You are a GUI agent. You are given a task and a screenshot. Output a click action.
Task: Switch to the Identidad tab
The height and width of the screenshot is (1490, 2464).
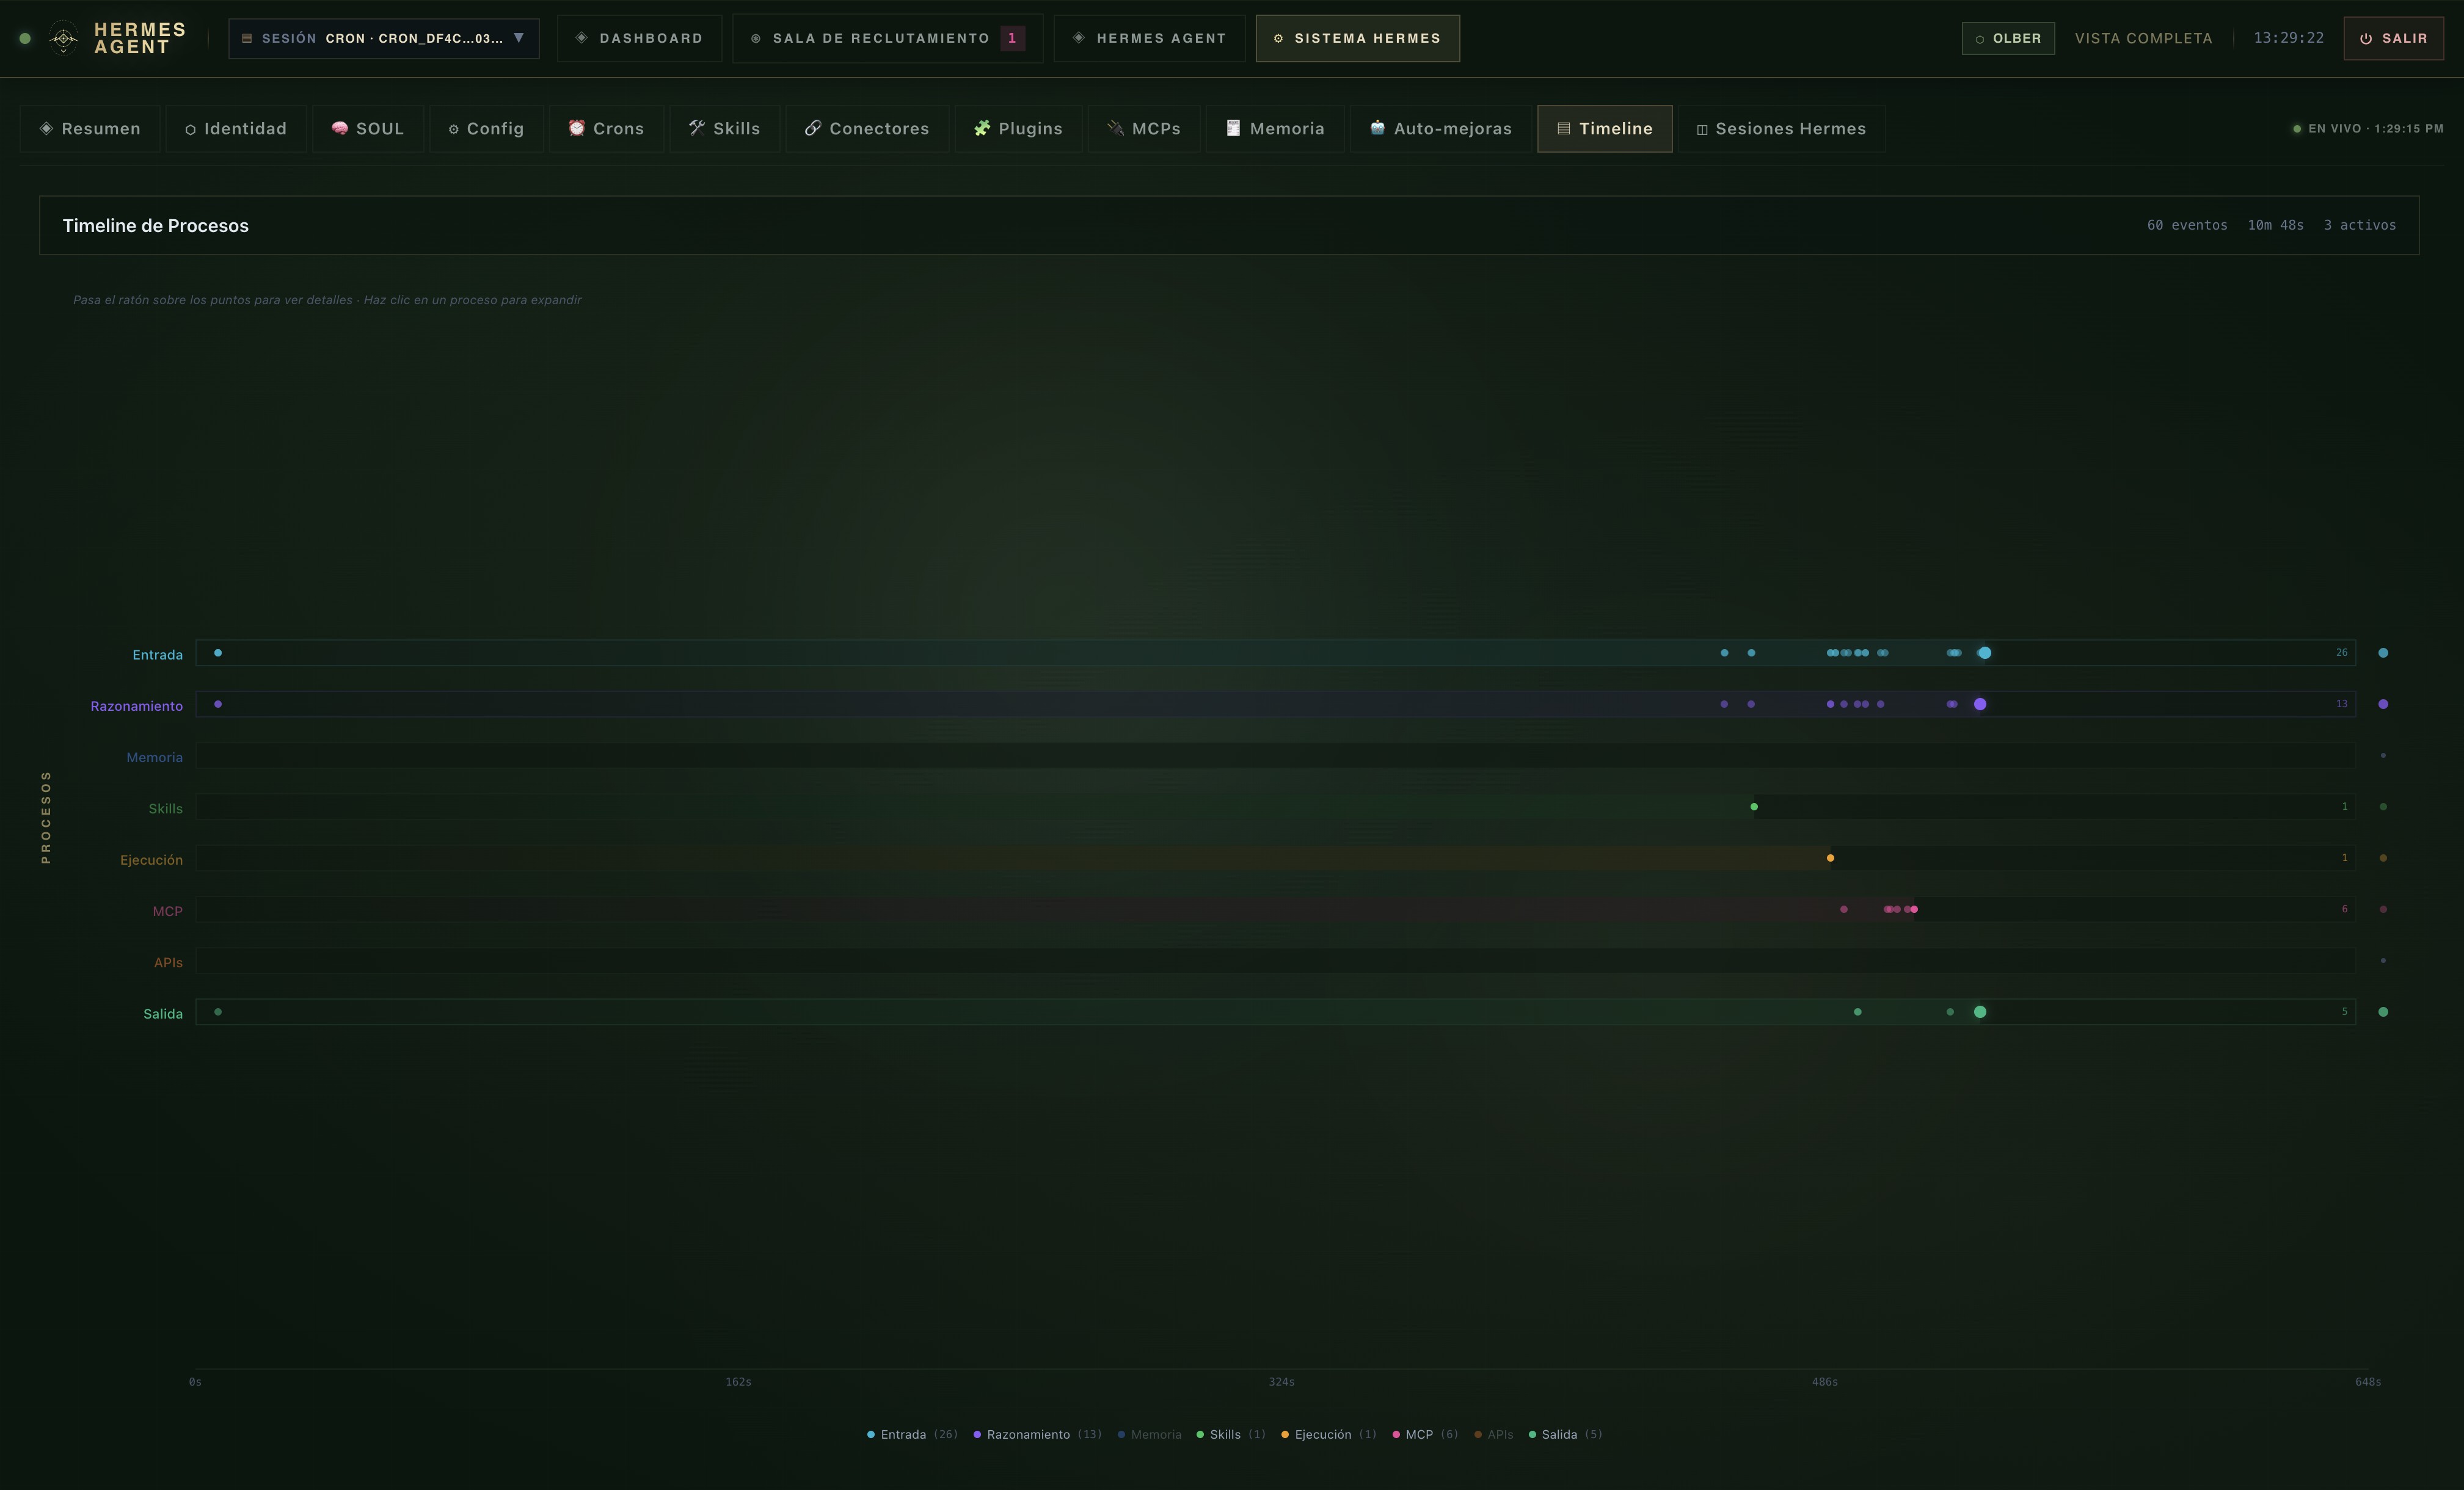pos(236,128)
